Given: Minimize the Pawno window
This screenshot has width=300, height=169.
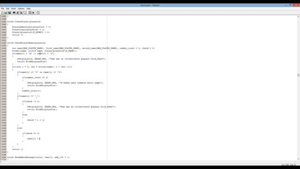Looking at the screenshot, I should 286,5.
